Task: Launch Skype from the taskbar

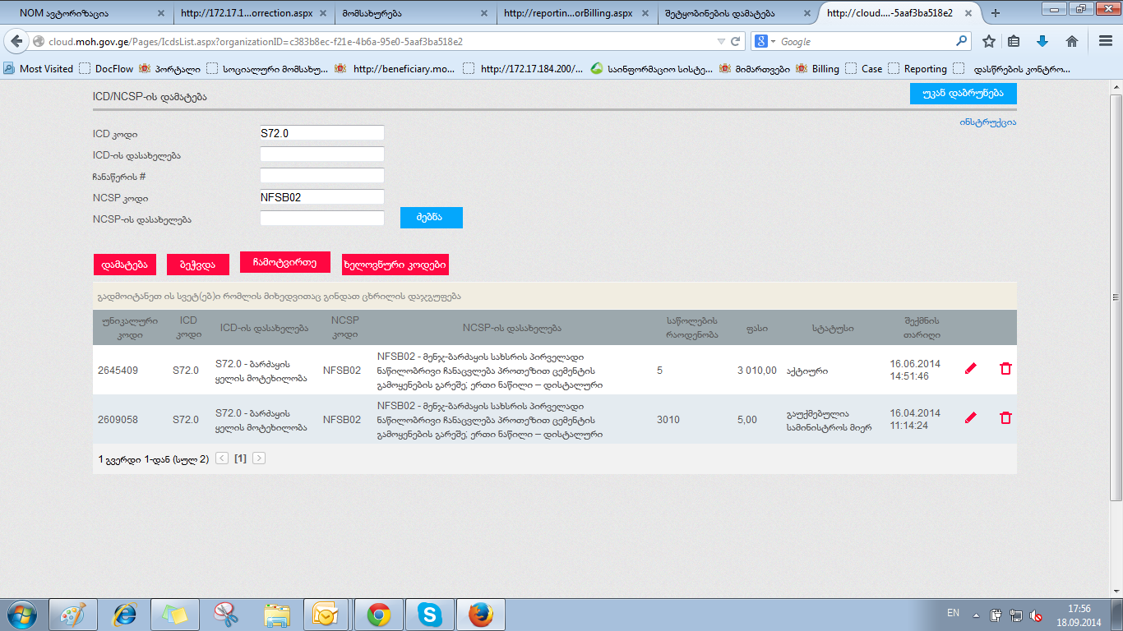Action: 428,615
